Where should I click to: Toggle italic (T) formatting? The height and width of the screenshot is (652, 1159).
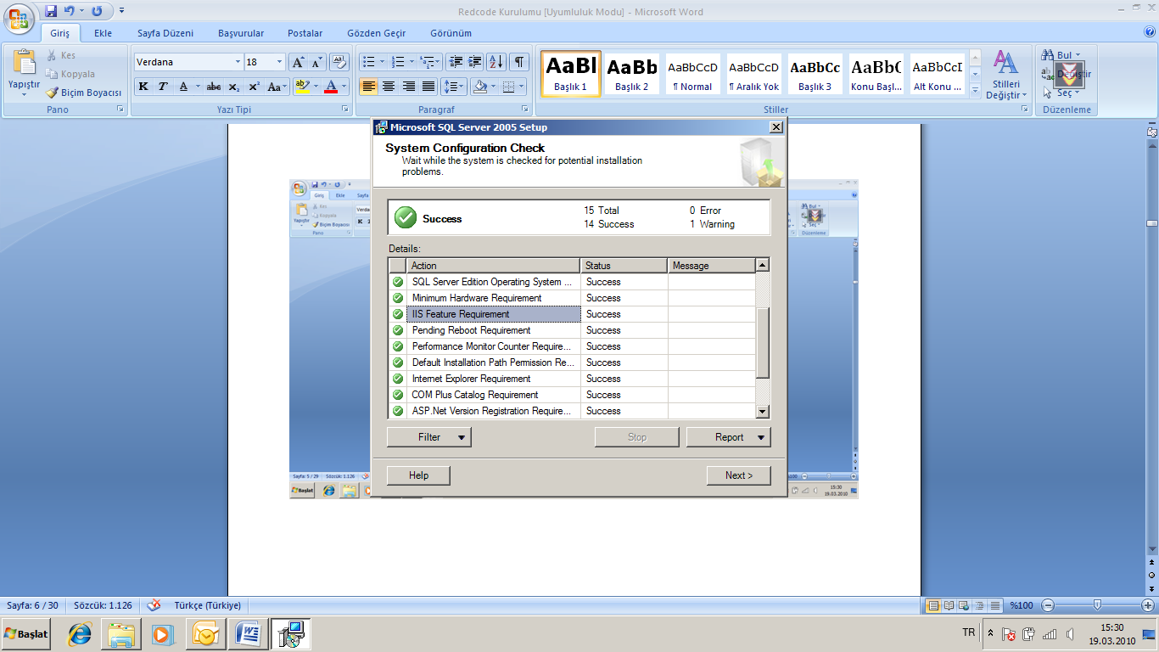[163, 87]
